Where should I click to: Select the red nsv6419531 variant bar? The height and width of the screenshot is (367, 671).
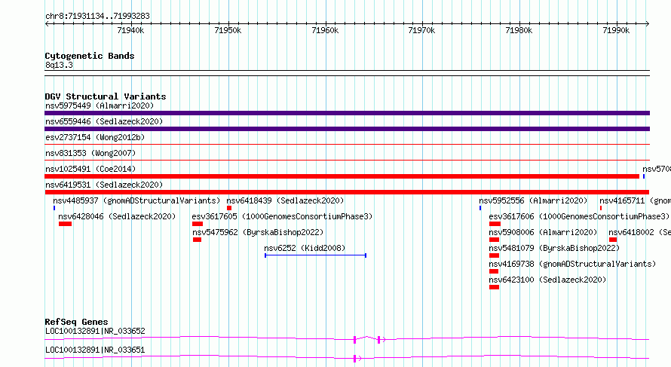pos(347,192)
